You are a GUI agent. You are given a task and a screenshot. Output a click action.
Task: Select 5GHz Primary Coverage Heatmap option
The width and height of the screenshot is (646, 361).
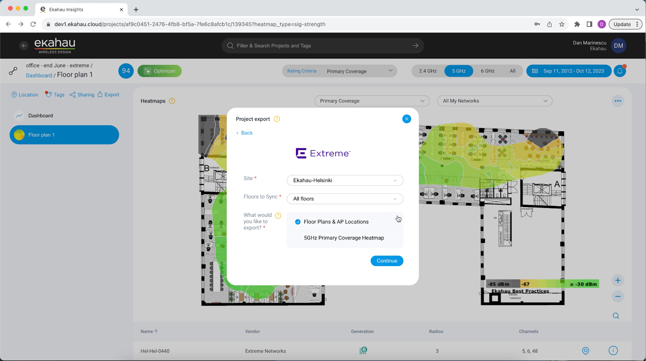(x=344, y=238)
